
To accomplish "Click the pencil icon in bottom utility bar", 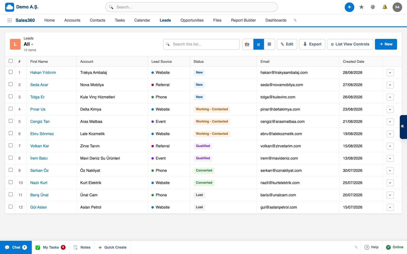I will [356, 247].
